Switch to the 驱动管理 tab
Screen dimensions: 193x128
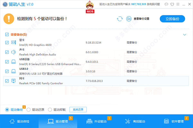point(58,121)
